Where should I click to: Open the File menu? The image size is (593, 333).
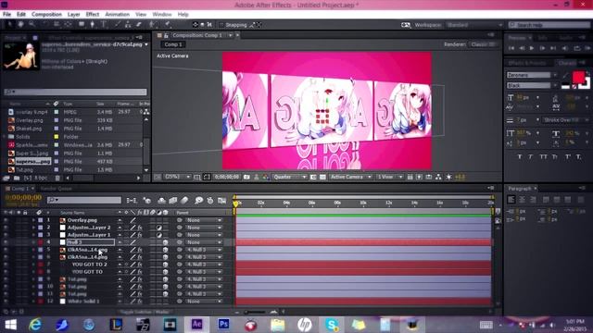pos(6,15)
